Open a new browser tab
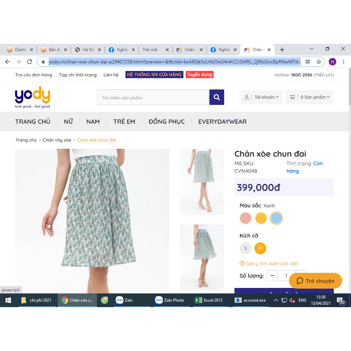The image size is (351, 351). click(x=282, y=50)
